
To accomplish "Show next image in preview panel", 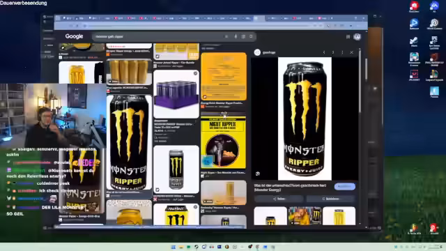I will pyautogui.click(x=333, y=52).
